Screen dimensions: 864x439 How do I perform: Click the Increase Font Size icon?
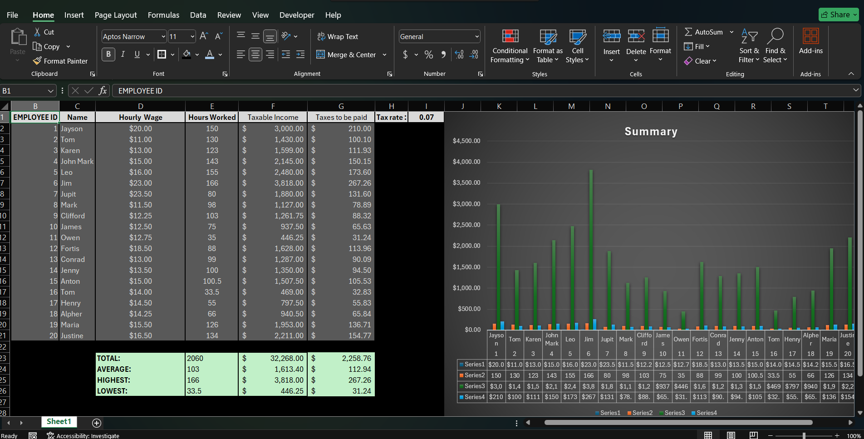point(204,36)
